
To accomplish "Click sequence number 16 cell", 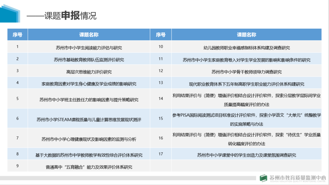I will click(x=161, y=138).
